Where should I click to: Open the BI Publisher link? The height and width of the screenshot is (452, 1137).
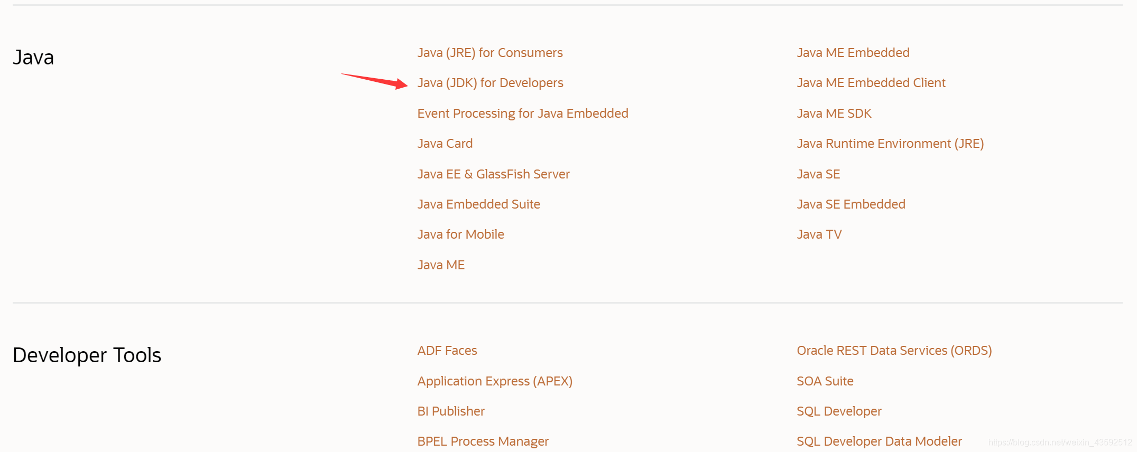pyautogui.click(x=451, y=411)
